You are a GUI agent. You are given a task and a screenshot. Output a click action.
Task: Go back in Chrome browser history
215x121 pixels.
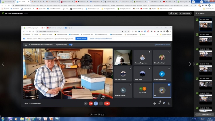pyautogui.click(x=2, y=5)
